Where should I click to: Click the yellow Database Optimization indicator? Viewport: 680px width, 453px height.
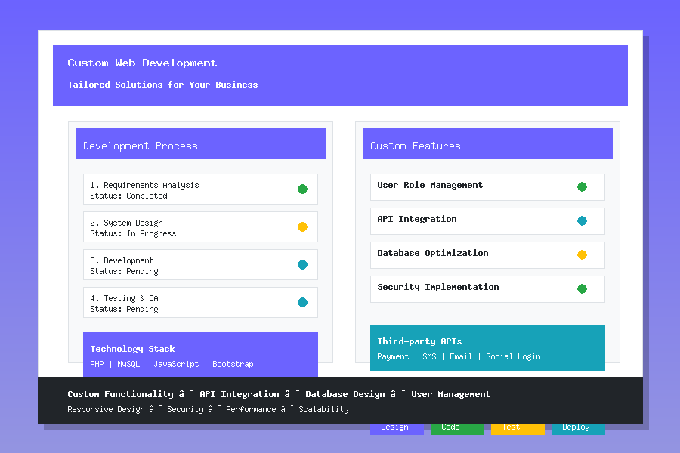point(582,254)
